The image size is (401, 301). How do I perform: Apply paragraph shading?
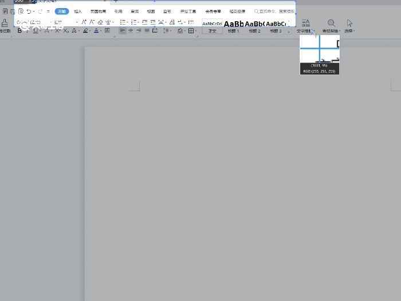180,31
